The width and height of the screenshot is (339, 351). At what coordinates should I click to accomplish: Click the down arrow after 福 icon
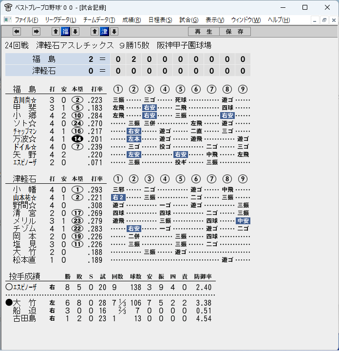click(x=75, y=32)
